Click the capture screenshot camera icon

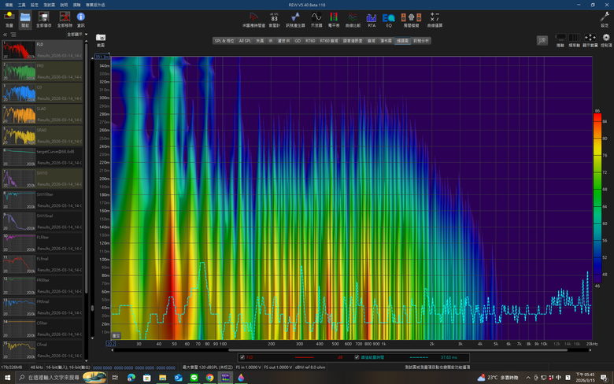pos(101,38)
